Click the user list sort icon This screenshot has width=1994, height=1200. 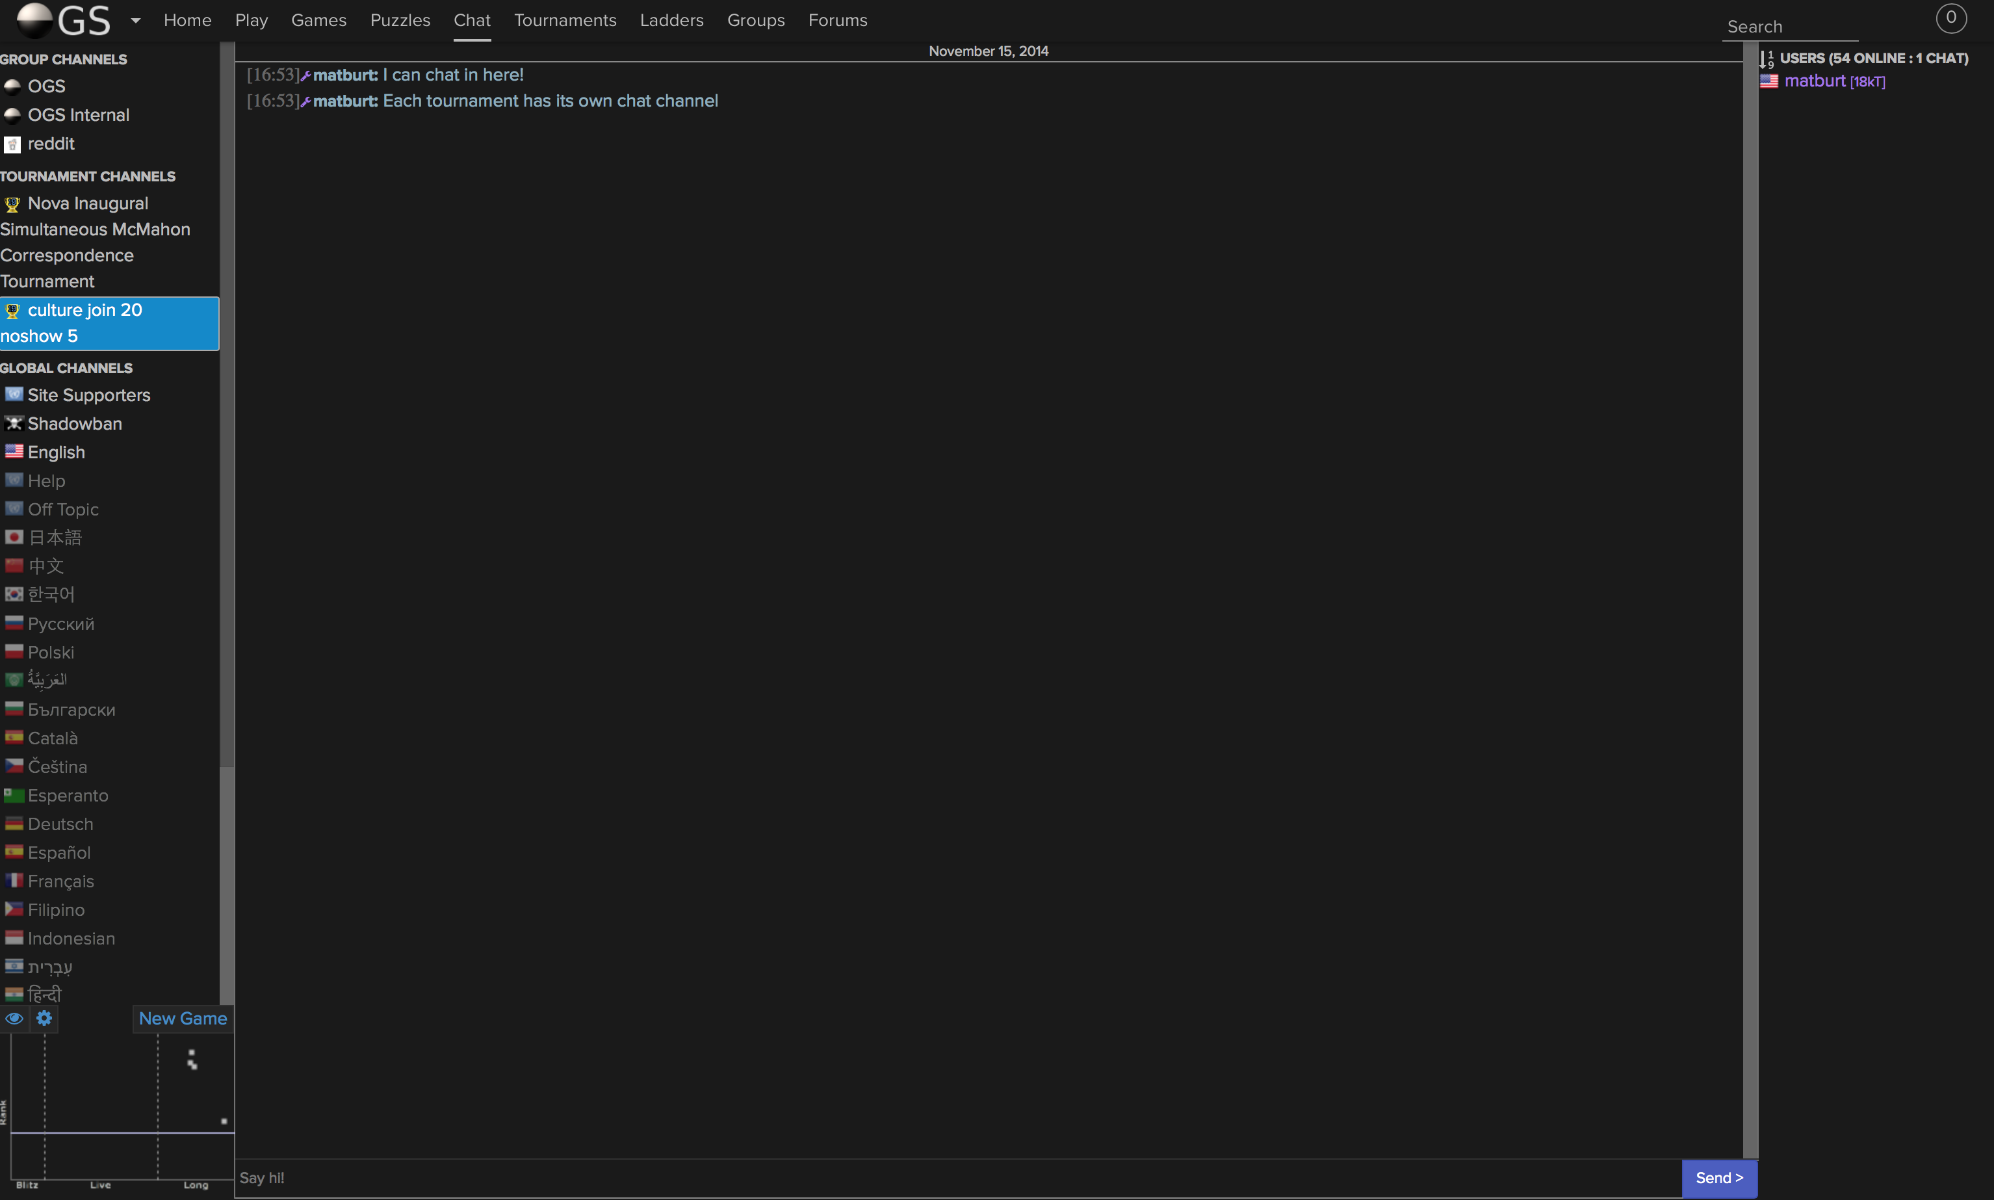point(1767,59)
